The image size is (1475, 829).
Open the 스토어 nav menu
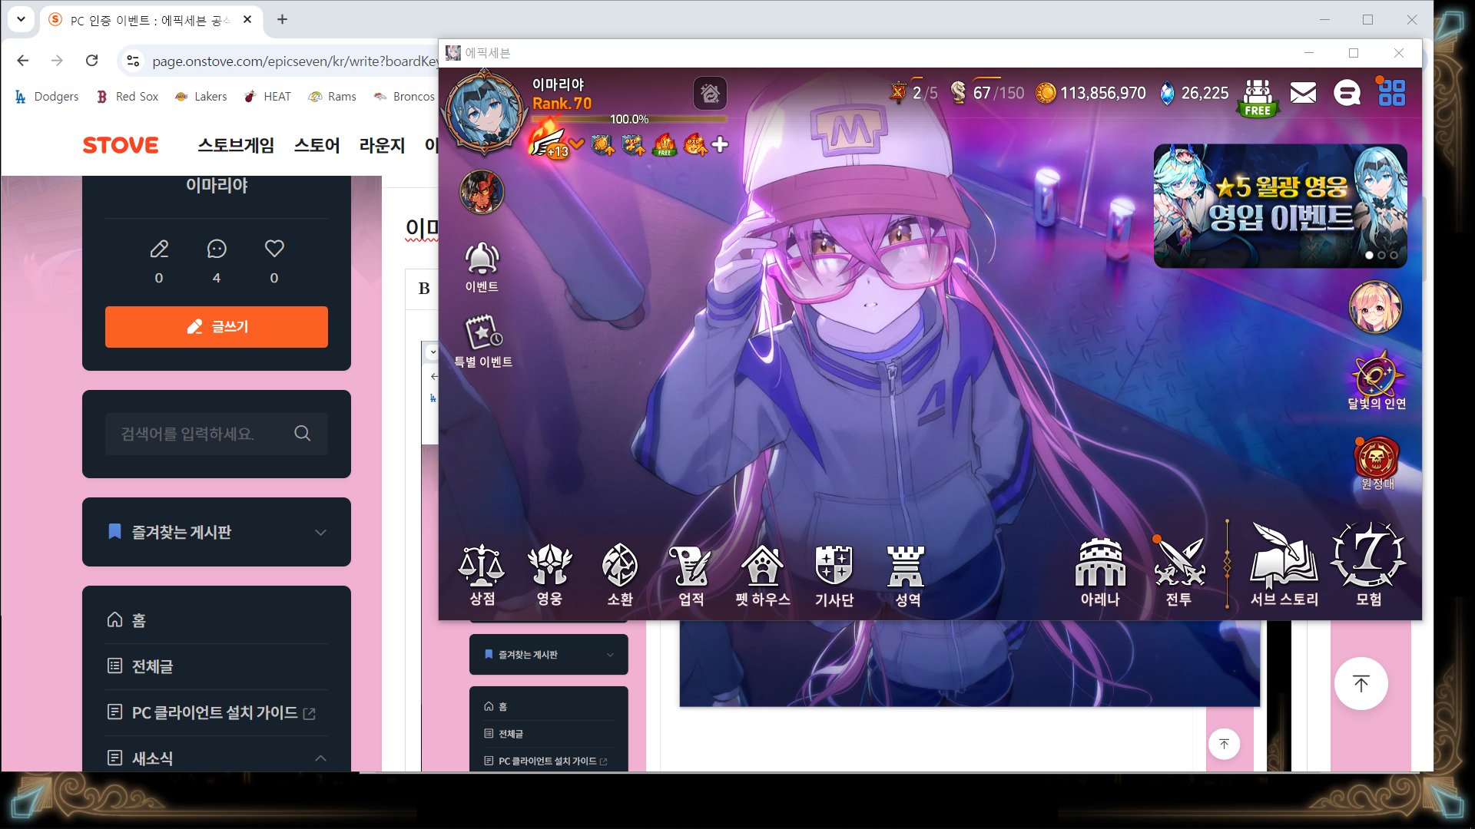[317, 145]
